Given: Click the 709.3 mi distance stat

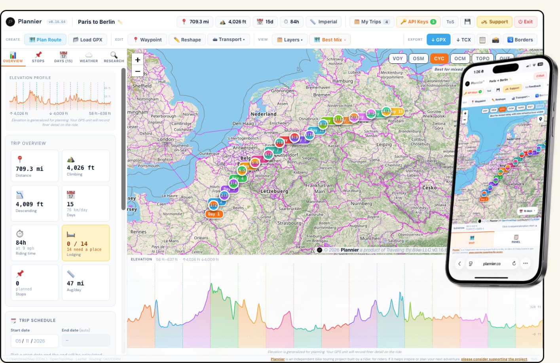Looking at the screenshot, I should [x=195, y=22].
